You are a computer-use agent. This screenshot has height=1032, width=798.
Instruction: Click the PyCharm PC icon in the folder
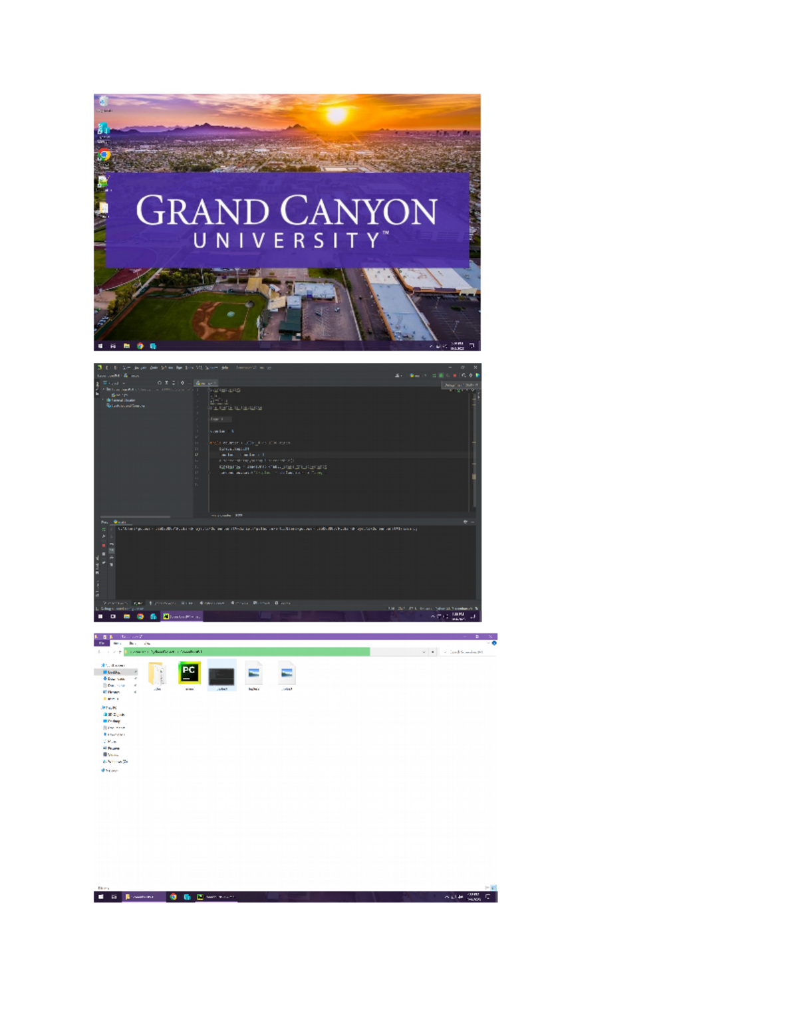pos(189,673)
